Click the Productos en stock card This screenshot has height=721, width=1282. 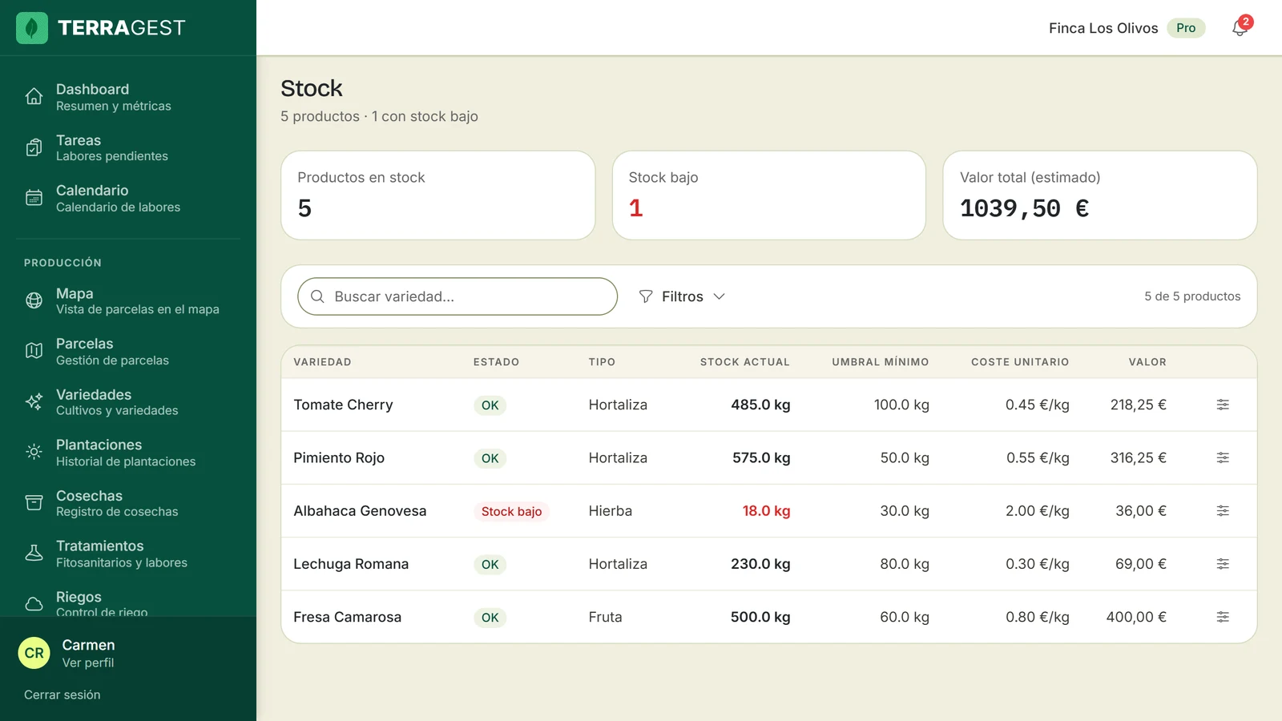pyautogui.click(x=438, y=195)
